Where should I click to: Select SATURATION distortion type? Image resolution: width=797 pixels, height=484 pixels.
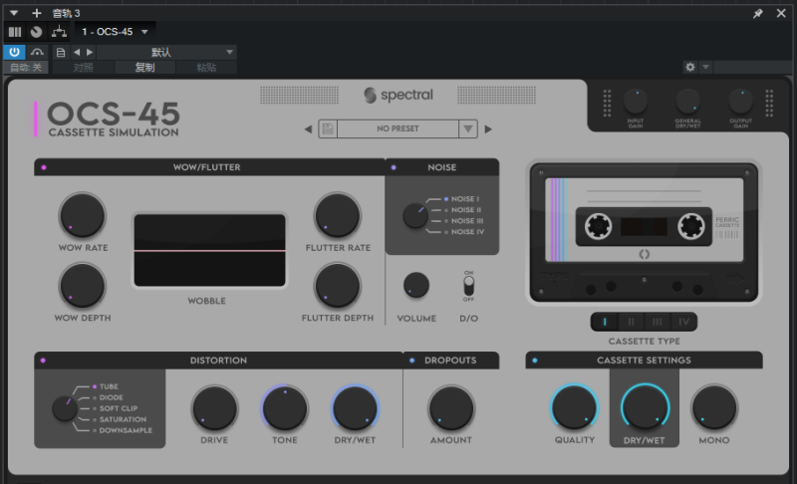point(122,419)
